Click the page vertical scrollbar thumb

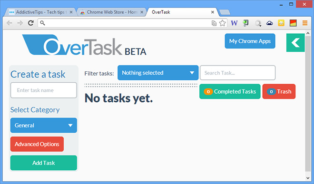pos(308,104)
